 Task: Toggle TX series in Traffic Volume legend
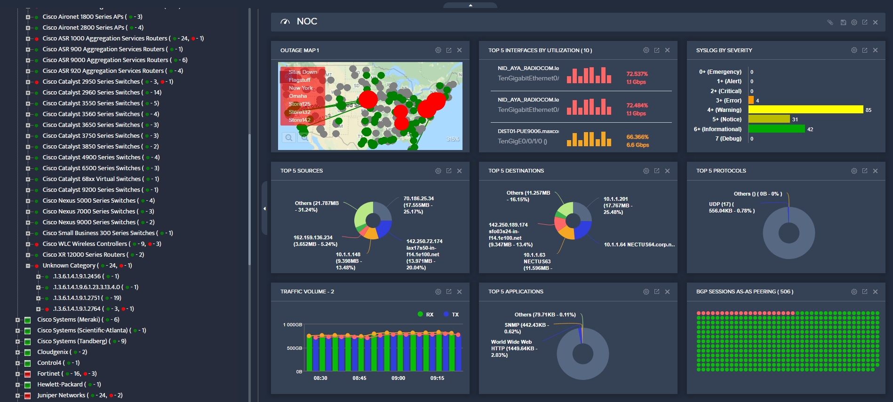[451, 315]
